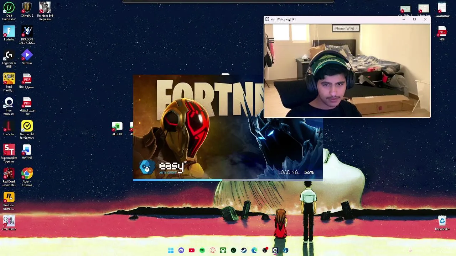Open IObit Uninstaller from the taskbar
The width and height of the screenshot is (456, 256).
coord(233,250)
